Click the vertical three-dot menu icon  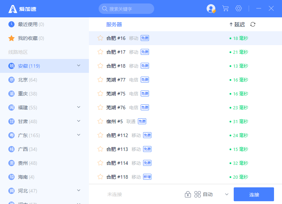pyautogui.click(x=249, y=8)
